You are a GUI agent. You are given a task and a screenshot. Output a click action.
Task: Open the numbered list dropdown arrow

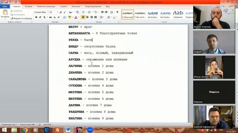pos(92,12)
